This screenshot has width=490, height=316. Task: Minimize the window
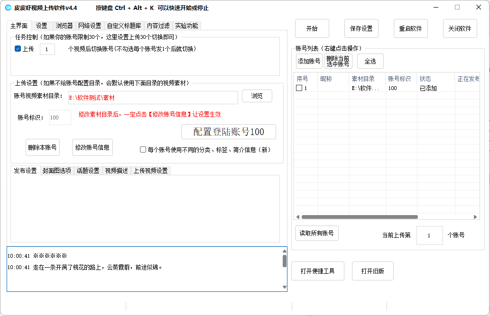pyautogui.click(x=436, y=8)
